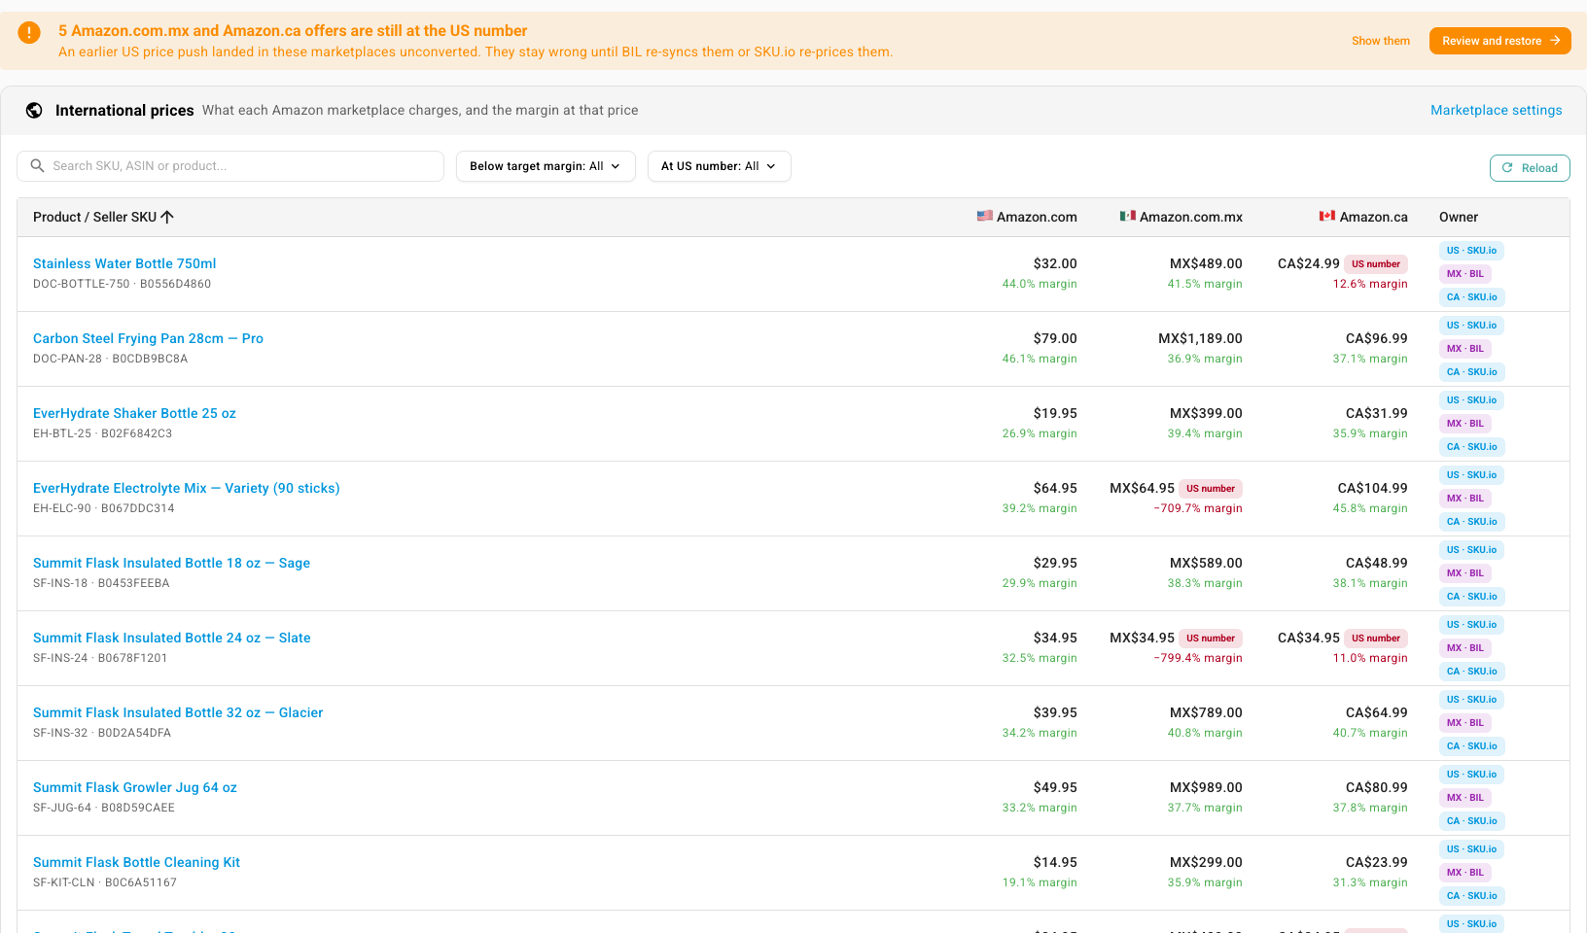Open Stainless Water Bottle 750ml product
This screenshot has width=1587, height=933.
(124, 263)
